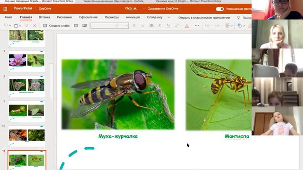The image size is (303, 170).
Task: Select the hoverfly picture on slide
Action: 118,94
